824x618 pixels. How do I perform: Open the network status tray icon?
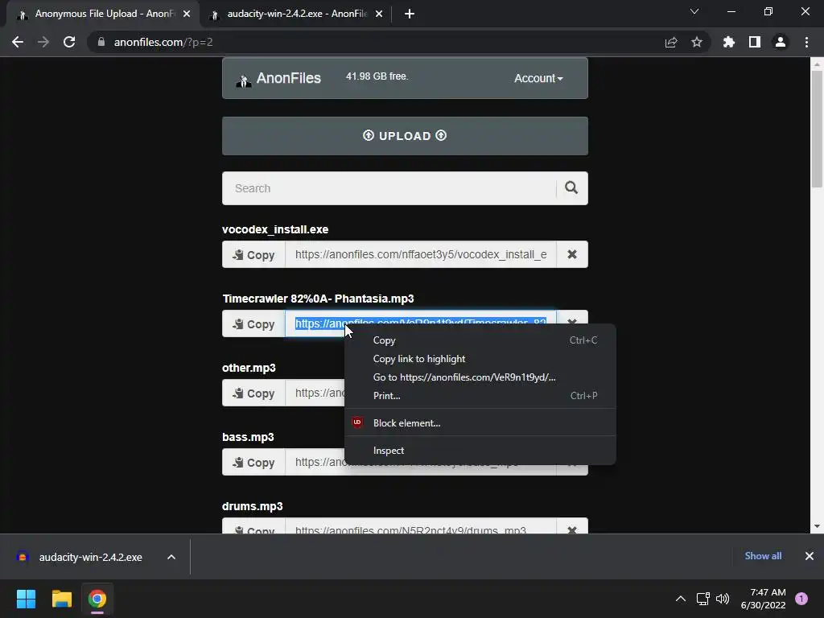coord(702,599)
